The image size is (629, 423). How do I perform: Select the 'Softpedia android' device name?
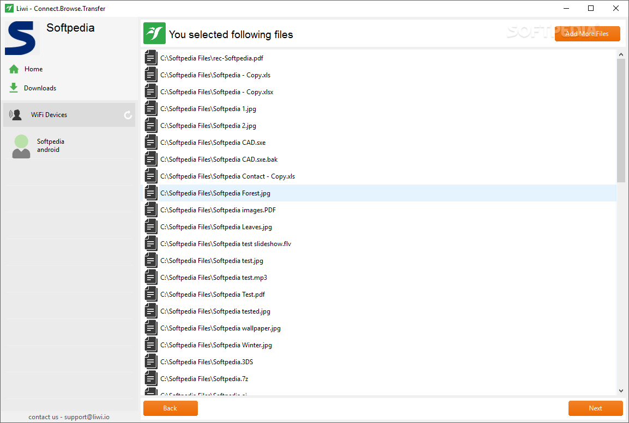pyautogui.click(x=51, y=145)
